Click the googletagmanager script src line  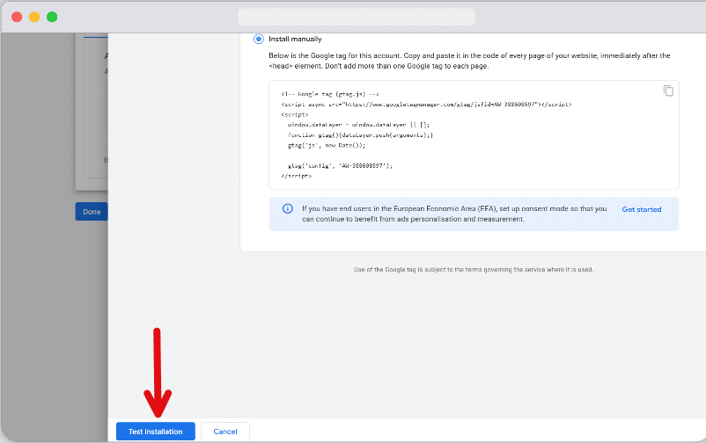[426, 105]
